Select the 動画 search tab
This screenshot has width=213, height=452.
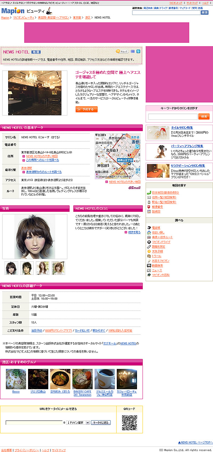click(201, 8)
